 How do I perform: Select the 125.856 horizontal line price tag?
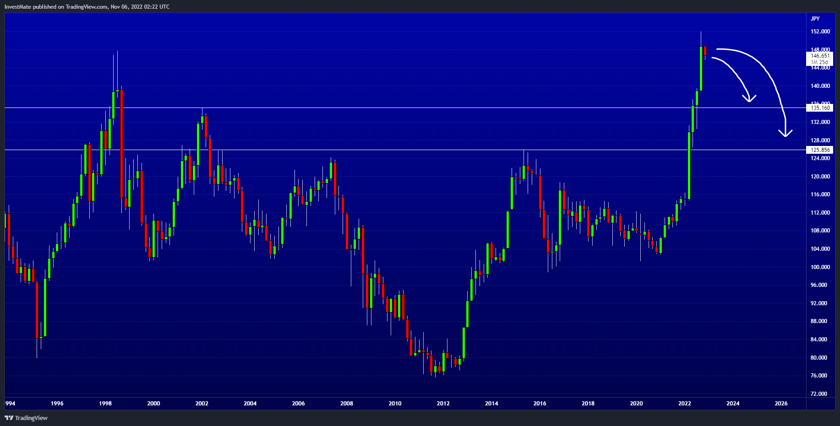click(820, 150)
